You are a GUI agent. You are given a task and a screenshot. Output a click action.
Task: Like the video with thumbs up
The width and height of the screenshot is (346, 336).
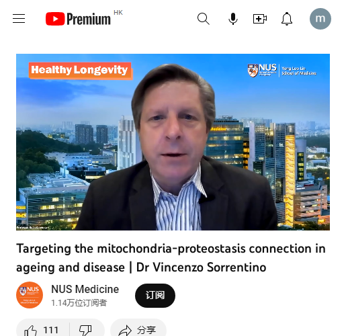[42, 330]
